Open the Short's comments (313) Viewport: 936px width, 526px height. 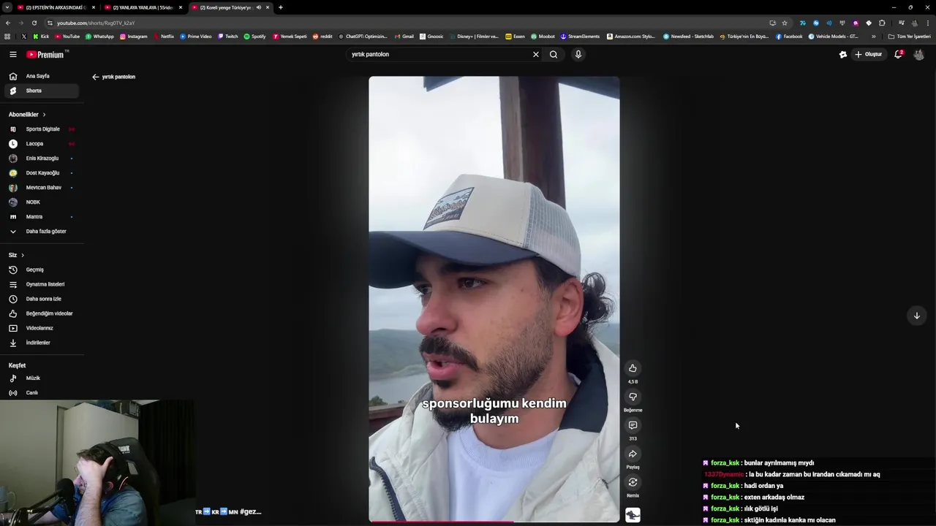tap(633, 425)
